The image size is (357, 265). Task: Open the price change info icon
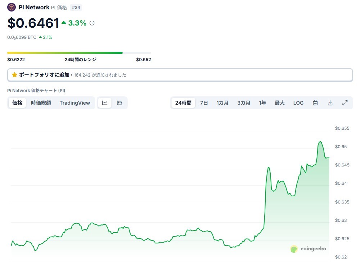(x=92, y=23)
